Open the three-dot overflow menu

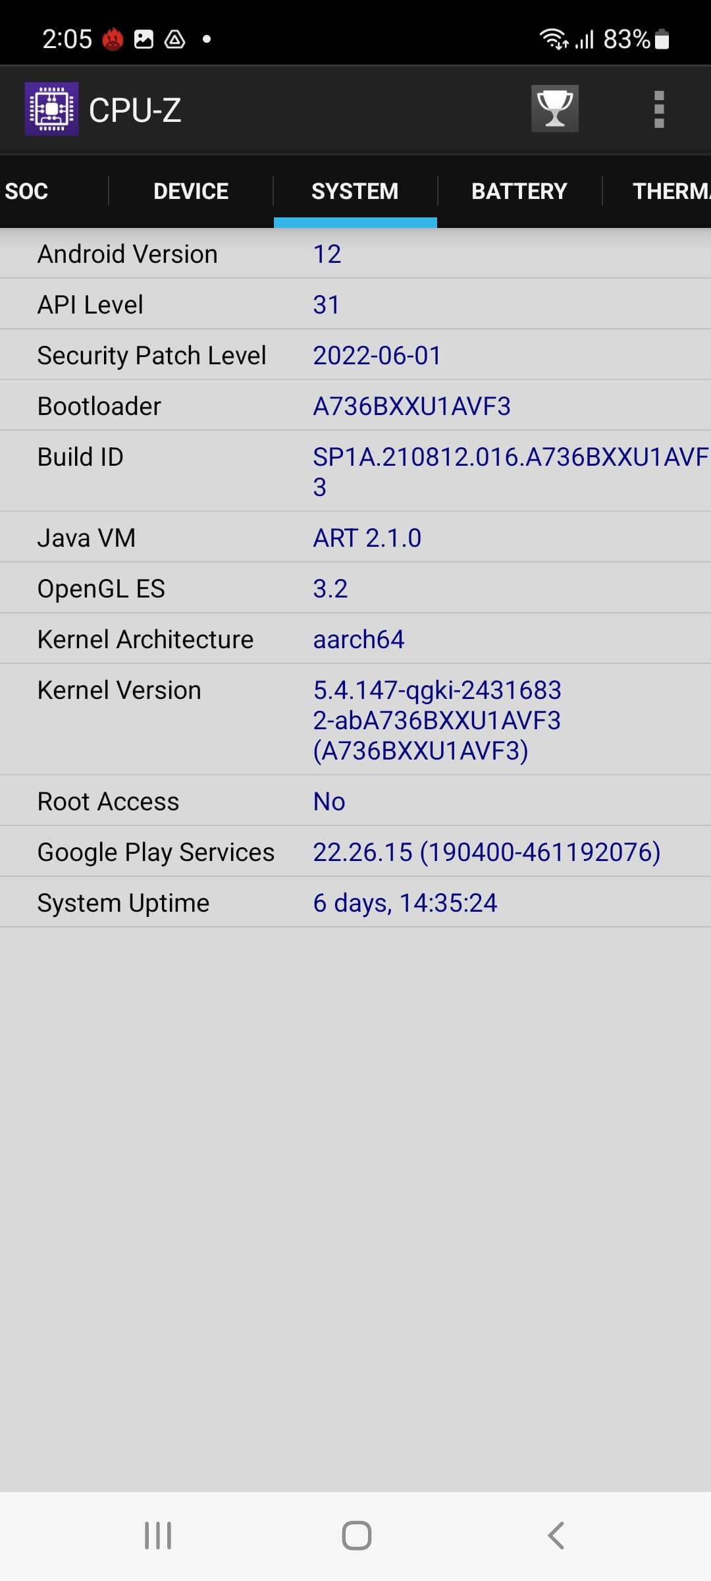click(659, 109)
